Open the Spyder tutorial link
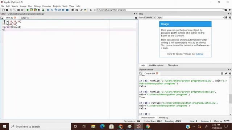 point(199,54)
